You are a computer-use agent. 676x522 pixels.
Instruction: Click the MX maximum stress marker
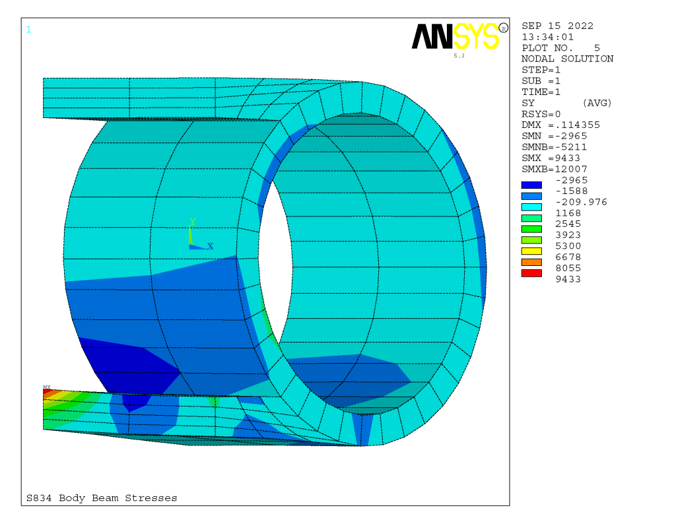[x=47, y=388]
